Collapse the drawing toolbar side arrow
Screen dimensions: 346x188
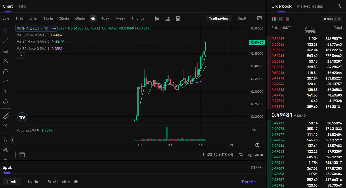pos(12,140)
